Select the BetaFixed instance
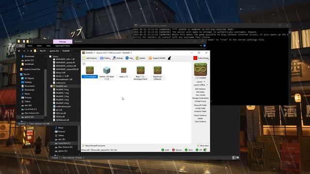Viewport: 310px width, 174px height. point(157,73)
